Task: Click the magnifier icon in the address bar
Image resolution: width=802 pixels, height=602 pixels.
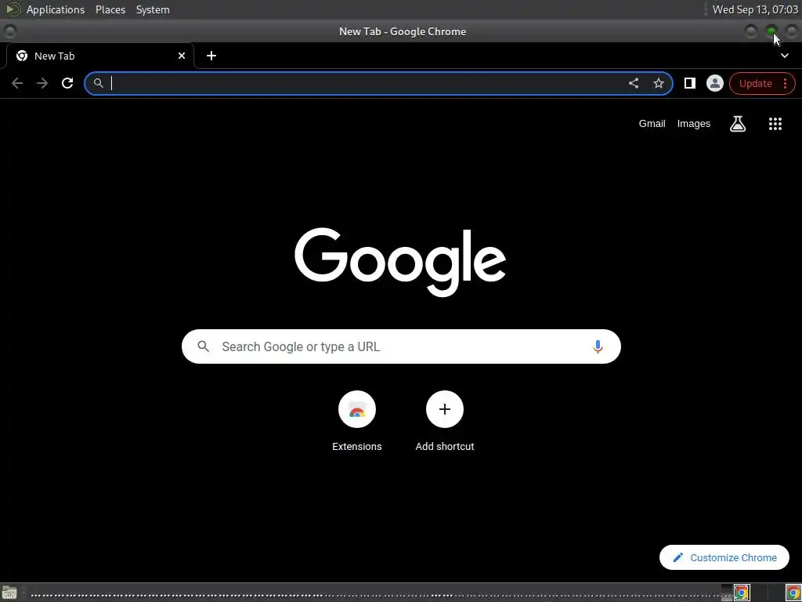Action: tap(99, 83)
